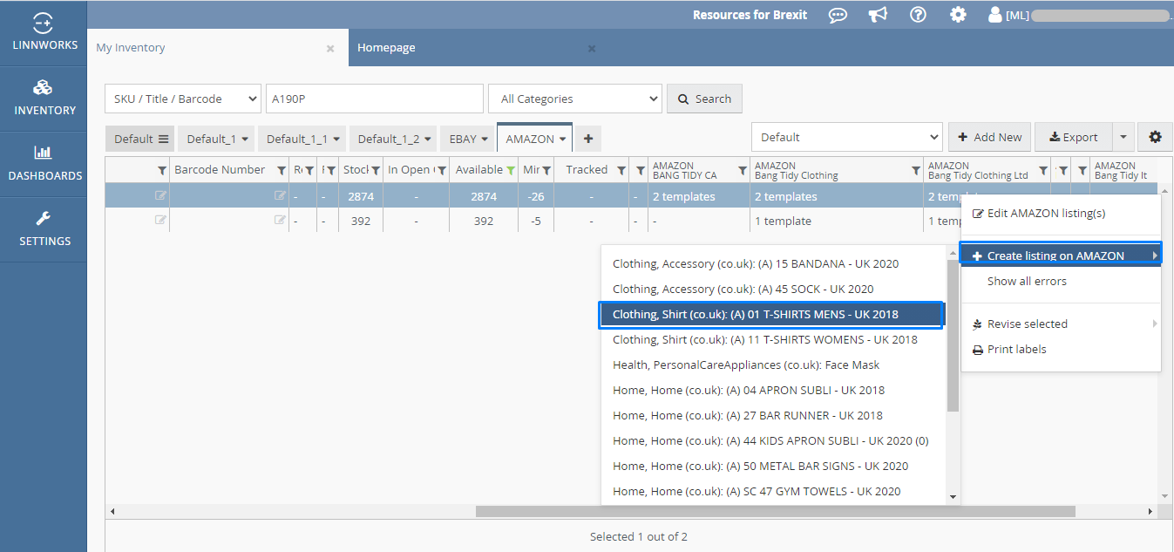Switch to the My Inventory tab
This screenshot has height=552, width=1174.
[131, 48]
